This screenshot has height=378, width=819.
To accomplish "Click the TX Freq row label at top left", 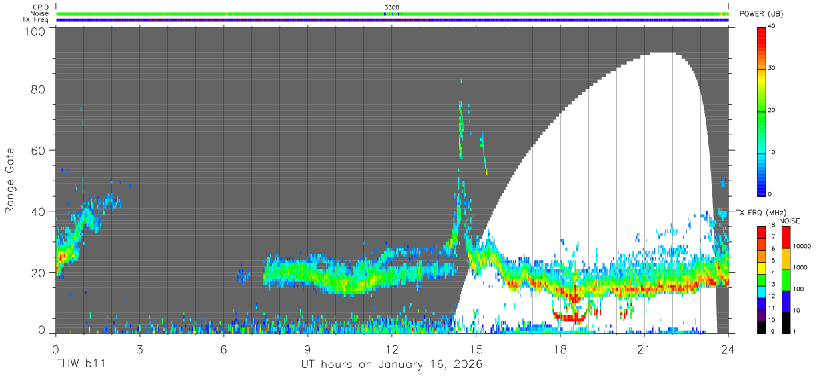I will [36, 19].
